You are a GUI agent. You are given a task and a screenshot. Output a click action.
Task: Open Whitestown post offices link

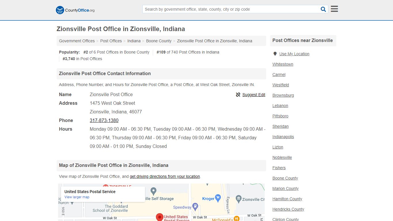(283, 64)
